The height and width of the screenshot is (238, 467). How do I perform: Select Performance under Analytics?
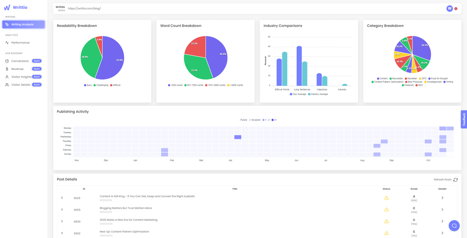coord(20,42)
